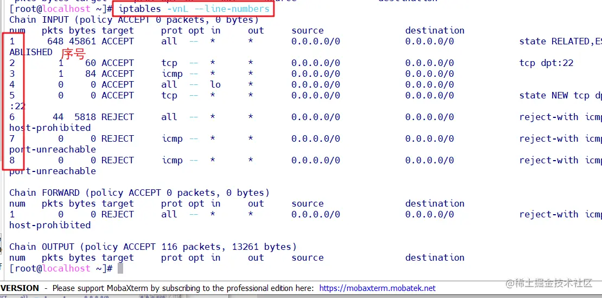Click the 'Please support MobaXterm by subscribing' message

[x=183, y=288]
